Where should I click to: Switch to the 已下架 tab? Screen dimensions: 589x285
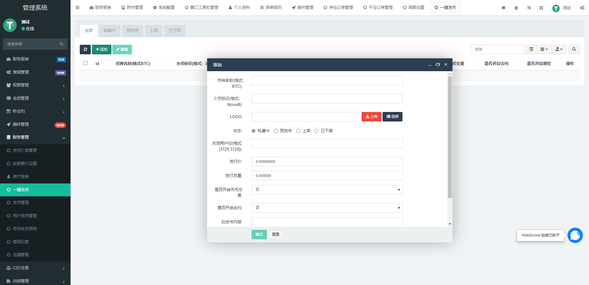point(175,31)
